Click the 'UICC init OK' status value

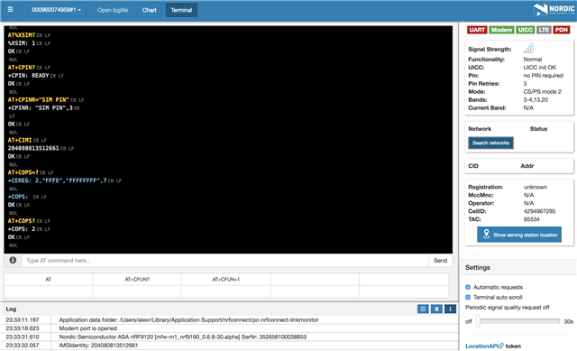pyautogui.click(x=540, y=67)
